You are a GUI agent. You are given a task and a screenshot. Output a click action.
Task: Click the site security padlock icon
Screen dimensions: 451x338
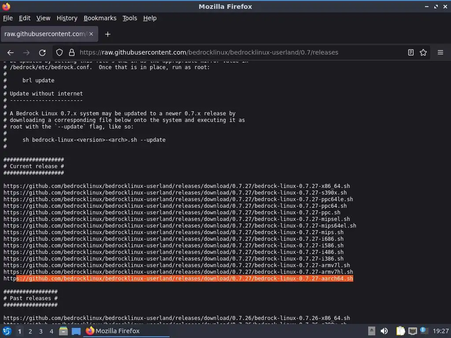coord(72,52)
